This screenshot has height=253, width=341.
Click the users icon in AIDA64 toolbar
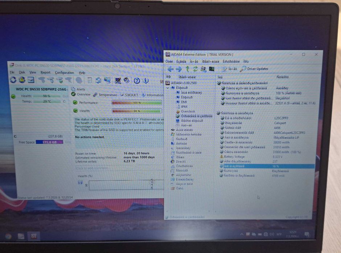204,69
